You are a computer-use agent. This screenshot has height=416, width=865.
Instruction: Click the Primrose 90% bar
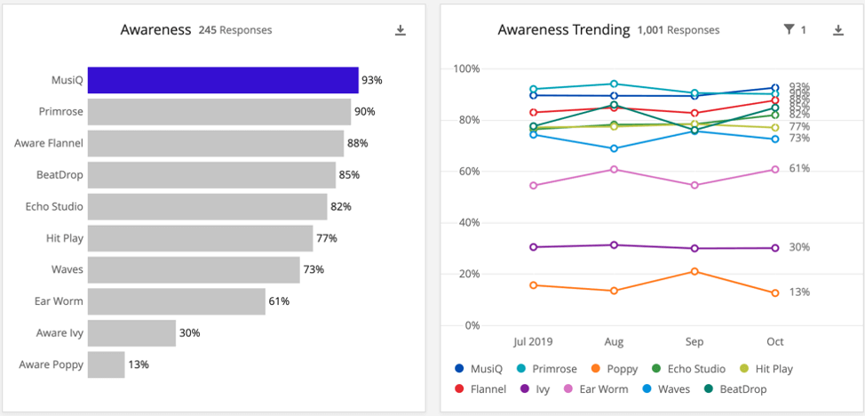coord(219,112)
